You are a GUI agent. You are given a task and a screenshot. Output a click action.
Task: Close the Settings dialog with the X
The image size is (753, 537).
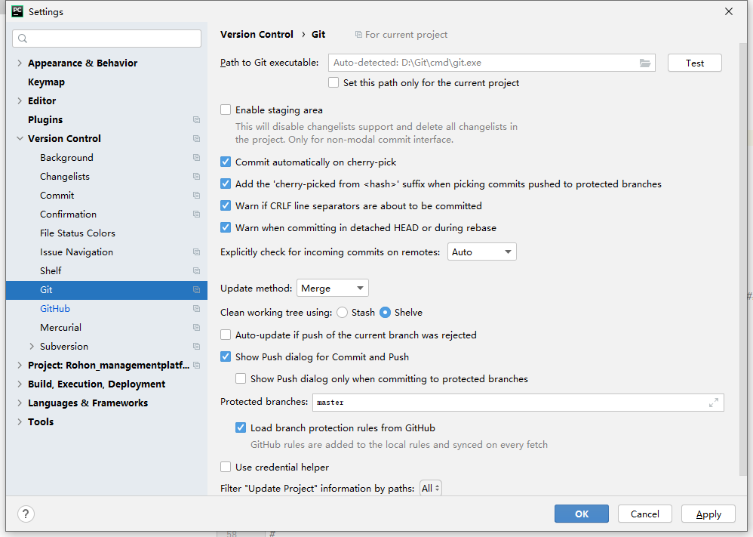(729, 11)
